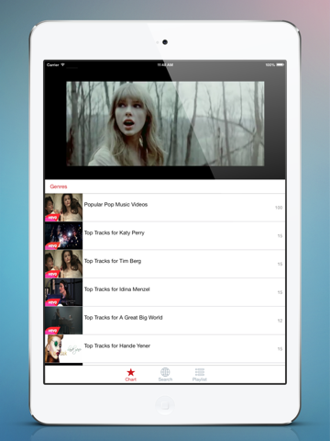Open the Chart tab star icon
Screen dimensions: 330x441
(131, 372)
